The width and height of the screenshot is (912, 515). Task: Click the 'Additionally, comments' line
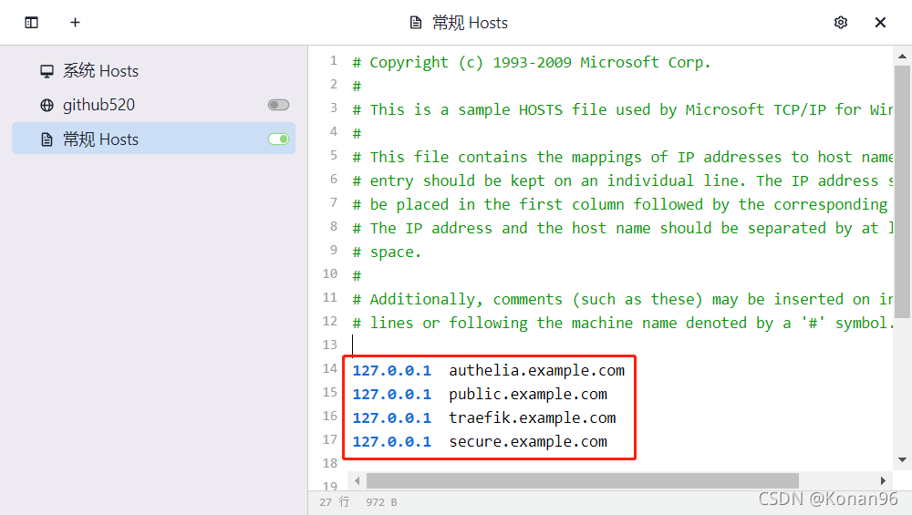click(x=622, y=300)
